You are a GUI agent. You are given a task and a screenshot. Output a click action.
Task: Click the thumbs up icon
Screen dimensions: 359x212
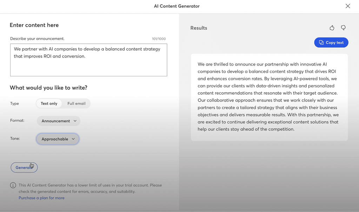point(332,28)
